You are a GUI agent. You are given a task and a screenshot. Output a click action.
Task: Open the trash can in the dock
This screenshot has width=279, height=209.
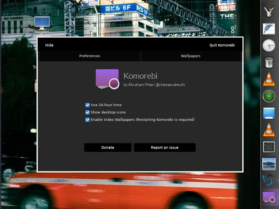tap(269, 62)
